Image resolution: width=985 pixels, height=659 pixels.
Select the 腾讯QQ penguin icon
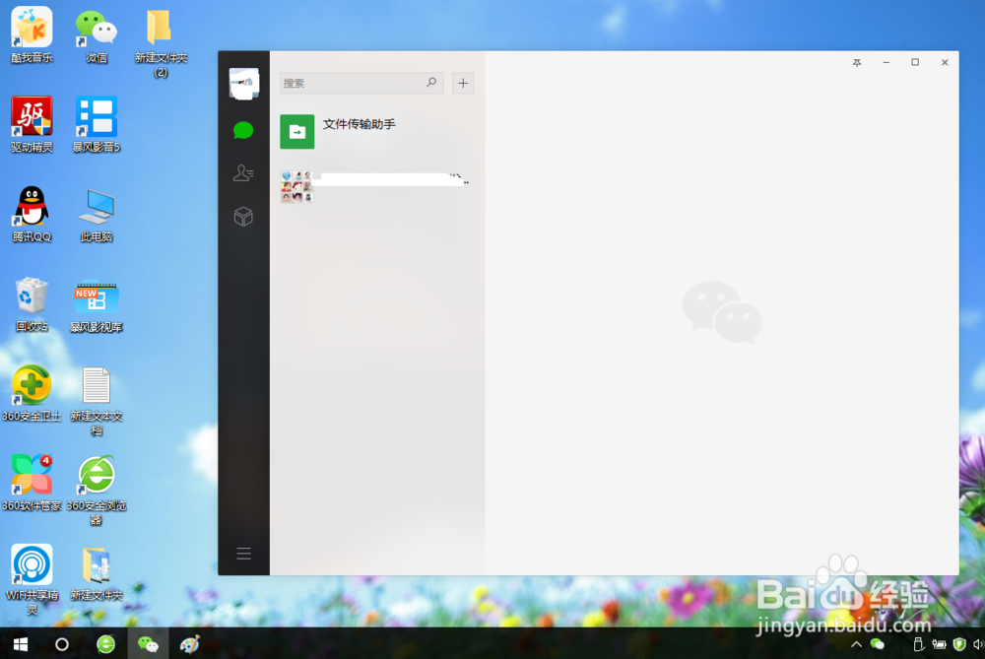[32, 214]
